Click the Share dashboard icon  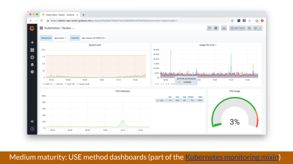point(209,28)
